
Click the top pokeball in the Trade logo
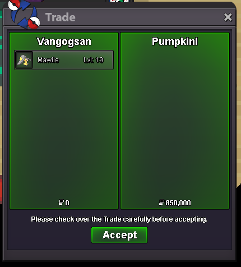[14, 4]
